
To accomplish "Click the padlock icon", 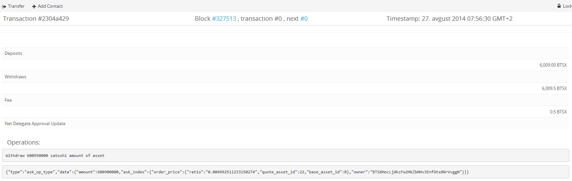I will click(559, 6).
